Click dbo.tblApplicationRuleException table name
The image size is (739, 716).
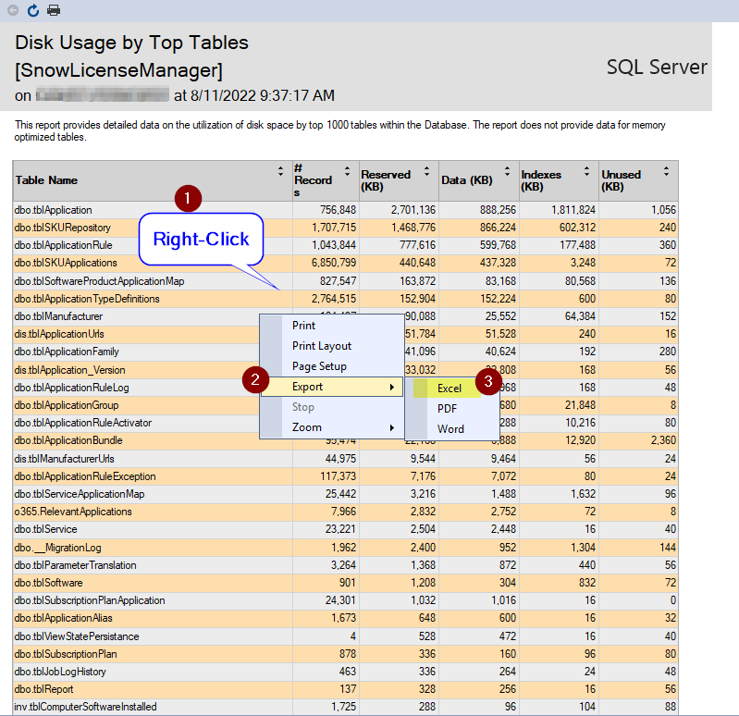(x=85, y=476)
